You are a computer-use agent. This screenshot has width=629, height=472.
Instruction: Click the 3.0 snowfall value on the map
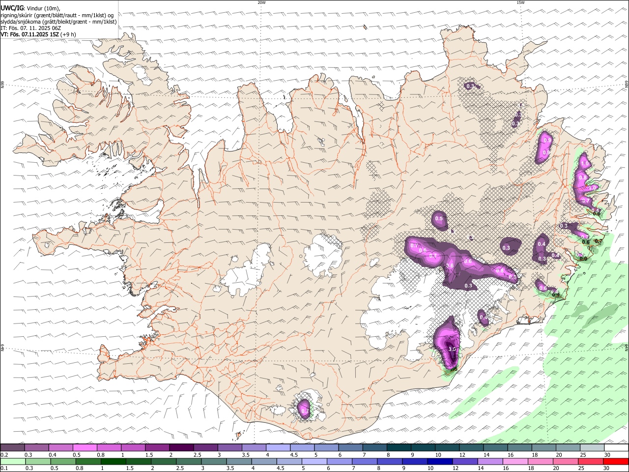coord(453,349)
